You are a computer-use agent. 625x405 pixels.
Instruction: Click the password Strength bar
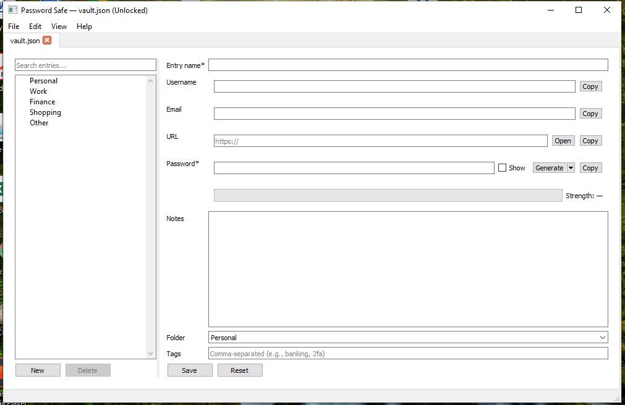pyautogui.click(x=388, y=195)
